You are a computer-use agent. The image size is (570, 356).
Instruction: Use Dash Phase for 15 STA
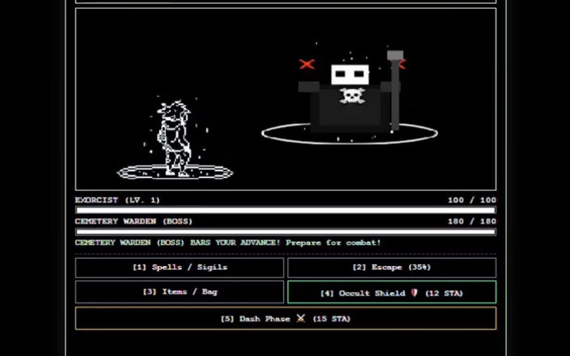click(285, 319)
